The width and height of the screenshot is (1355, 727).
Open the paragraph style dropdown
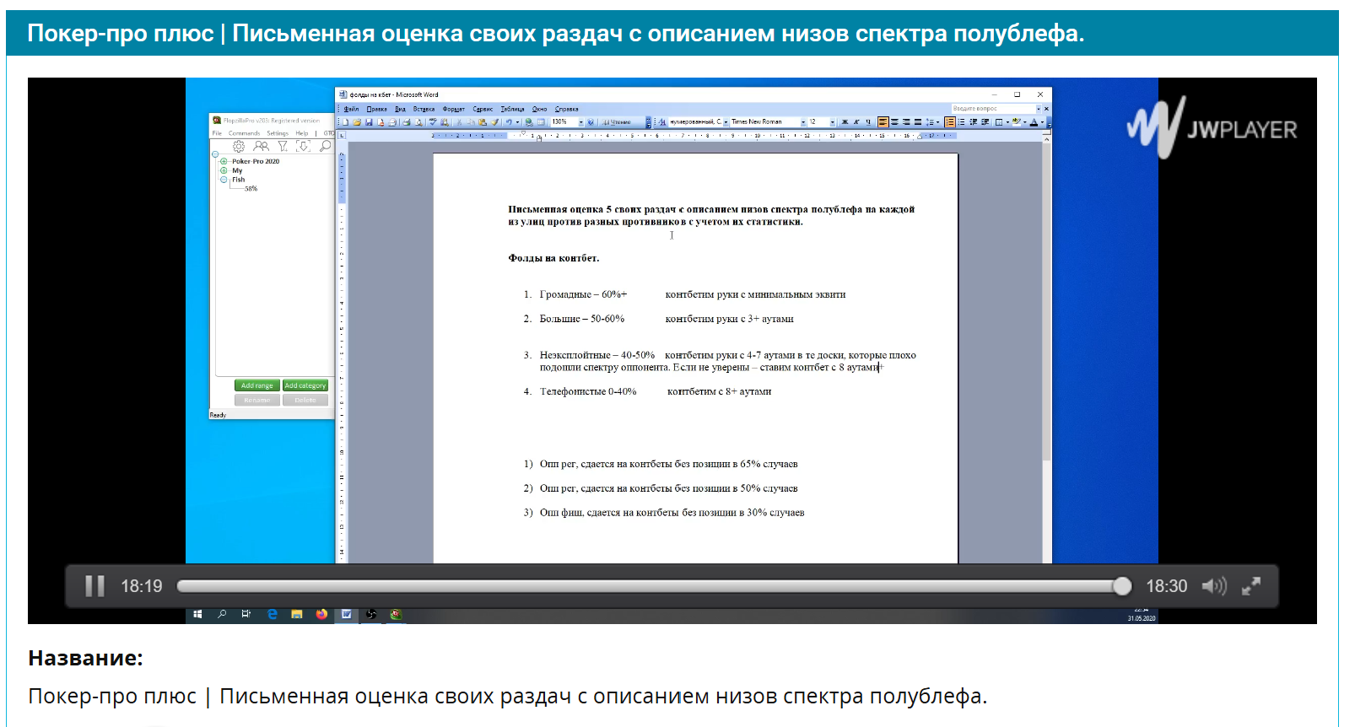click(x=726, y=122)
